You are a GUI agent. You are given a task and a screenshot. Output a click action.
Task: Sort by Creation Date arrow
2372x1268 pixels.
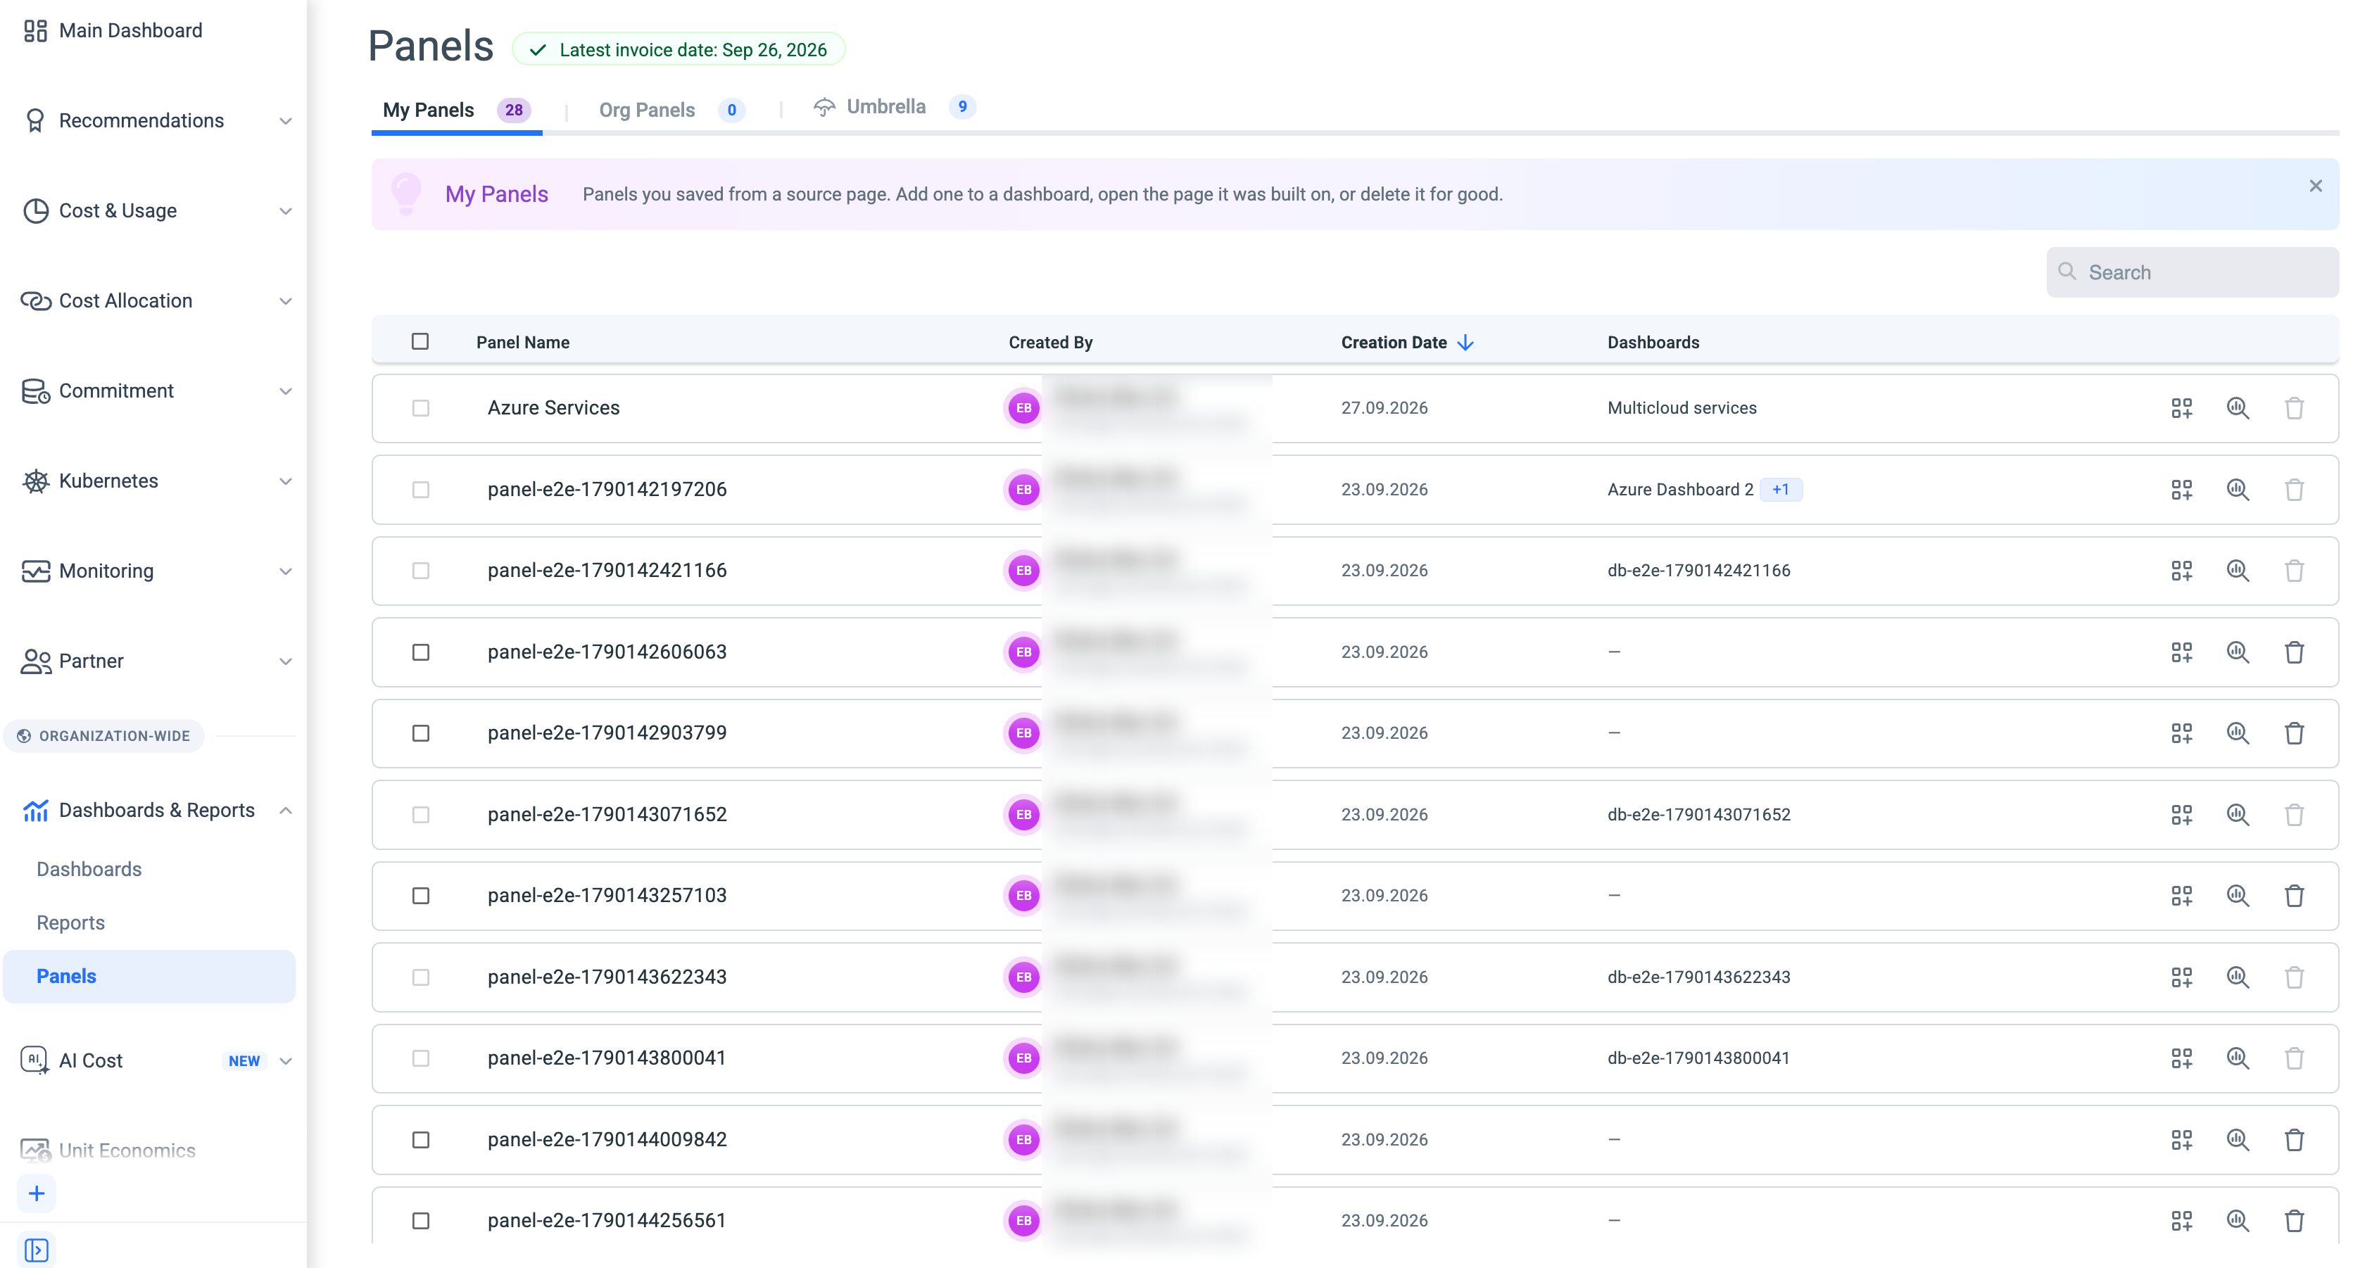coord(1466,343)
